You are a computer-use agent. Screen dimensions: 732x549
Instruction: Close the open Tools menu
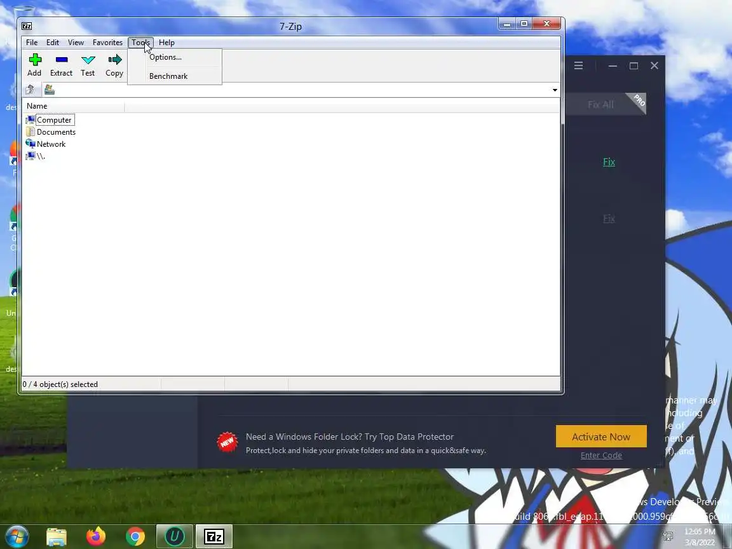(140, 43)
